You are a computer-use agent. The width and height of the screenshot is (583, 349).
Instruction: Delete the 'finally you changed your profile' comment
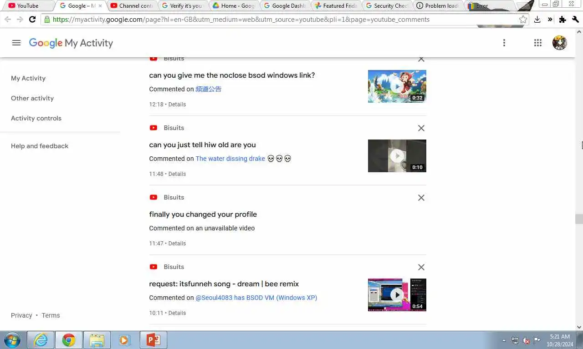[421, 198]
